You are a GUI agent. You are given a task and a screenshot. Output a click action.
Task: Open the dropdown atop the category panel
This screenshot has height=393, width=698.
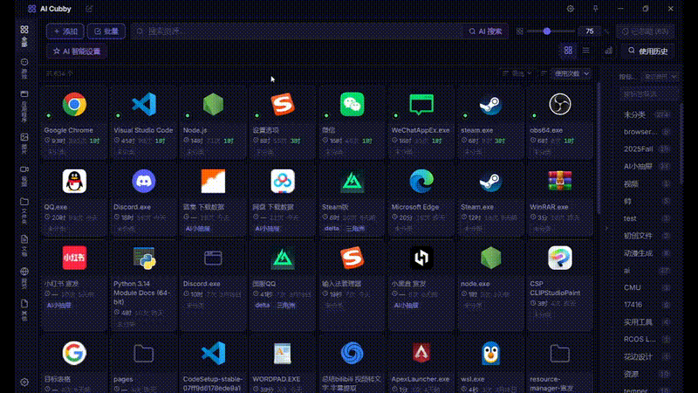(x=660, y=77)
